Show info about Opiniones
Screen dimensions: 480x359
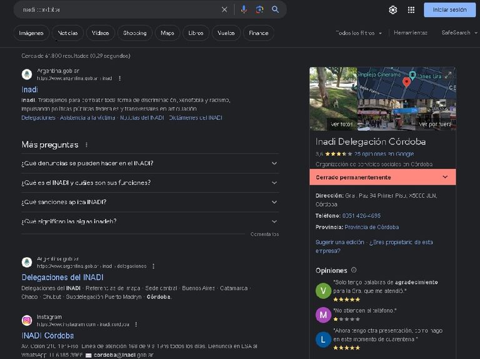click(354, 270)
